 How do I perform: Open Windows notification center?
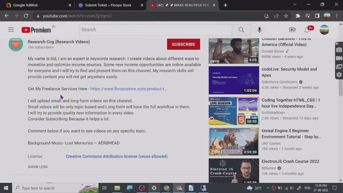[334, 188]
